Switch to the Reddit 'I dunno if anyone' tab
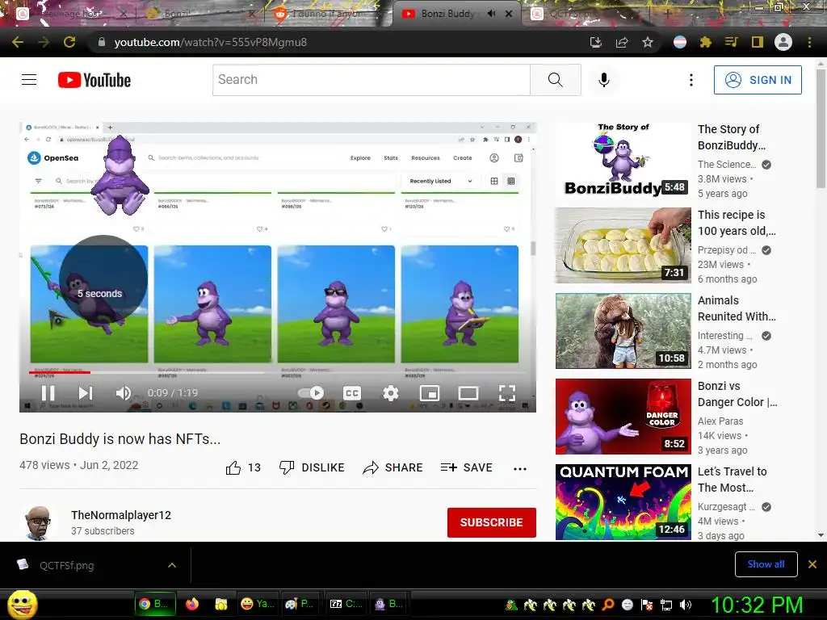 click(327, 14)
